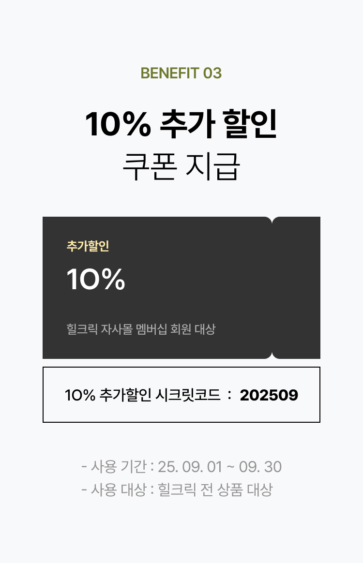
Task: Click the '쿠폰 지급' subtitle text
Action: tap(181, 166)
